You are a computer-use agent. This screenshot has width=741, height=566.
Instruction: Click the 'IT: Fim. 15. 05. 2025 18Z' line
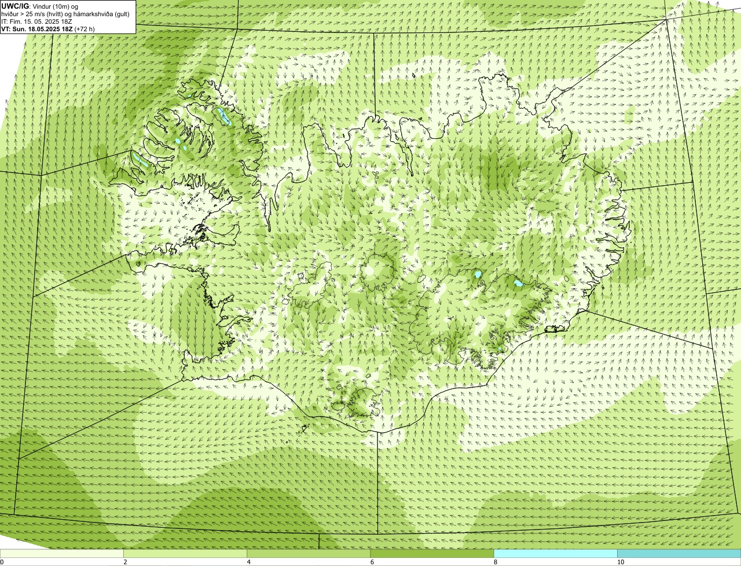coord(36,21)
